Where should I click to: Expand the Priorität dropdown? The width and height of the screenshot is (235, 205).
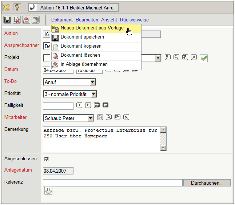point(94,94)
